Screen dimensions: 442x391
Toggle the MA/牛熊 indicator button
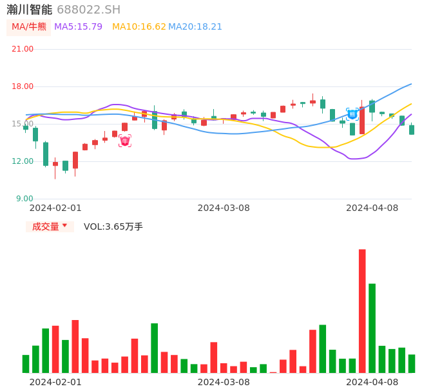coord(29,27)
